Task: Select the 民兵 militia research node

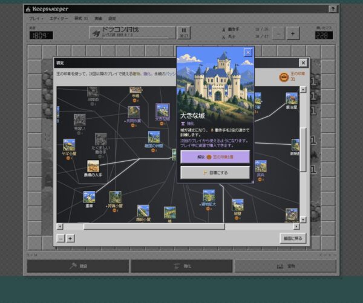Action: point(261,166)
